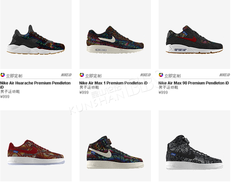
Task: Click NIKEiD logo below Air Max 1 shoe
Action: pos(146,75)
